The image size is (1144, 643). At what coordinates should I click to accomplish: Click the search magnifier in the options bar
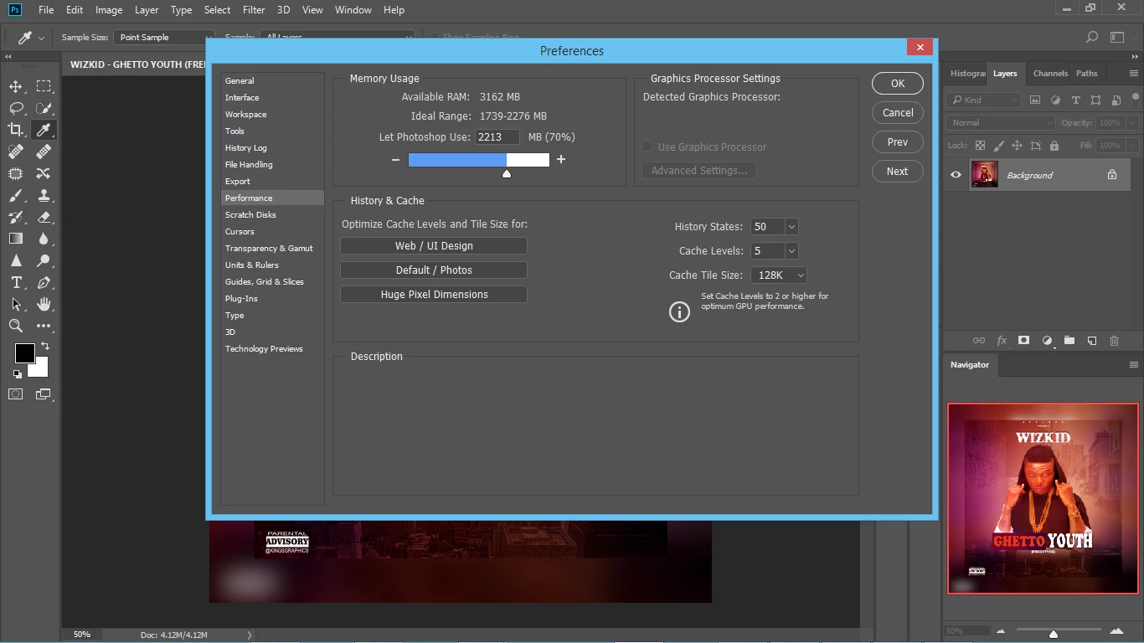tap(1092, 37)
